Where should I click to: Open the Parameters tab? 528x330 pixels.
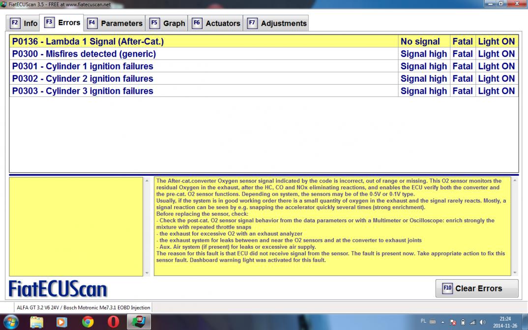point(115,23)
